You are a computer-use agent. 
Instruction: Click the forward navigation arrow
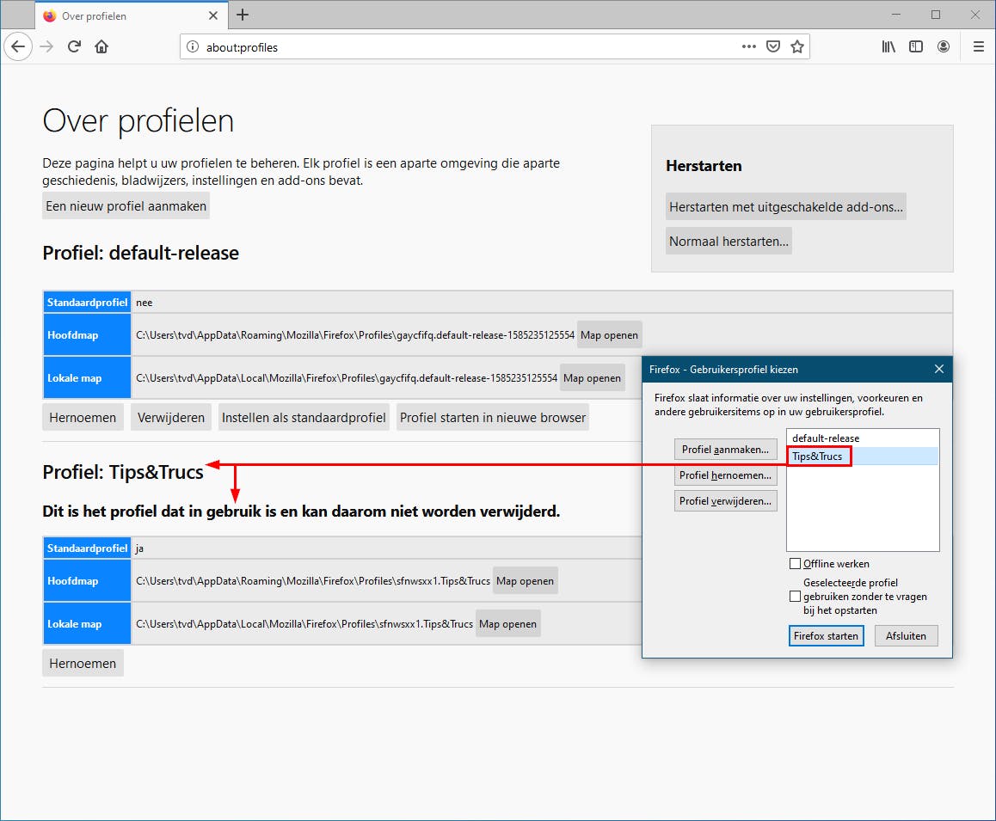pyautogui.click(x=46, y=46)
